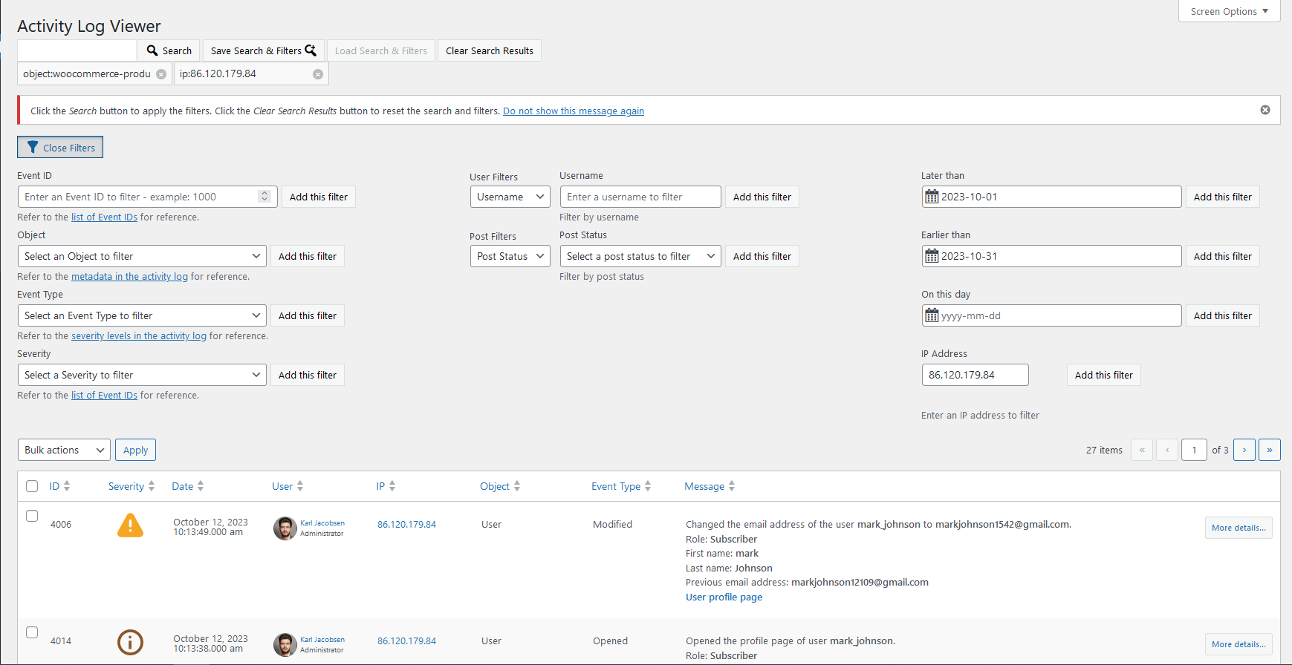Click Event ID number stepper arrows

pos(264,197)
